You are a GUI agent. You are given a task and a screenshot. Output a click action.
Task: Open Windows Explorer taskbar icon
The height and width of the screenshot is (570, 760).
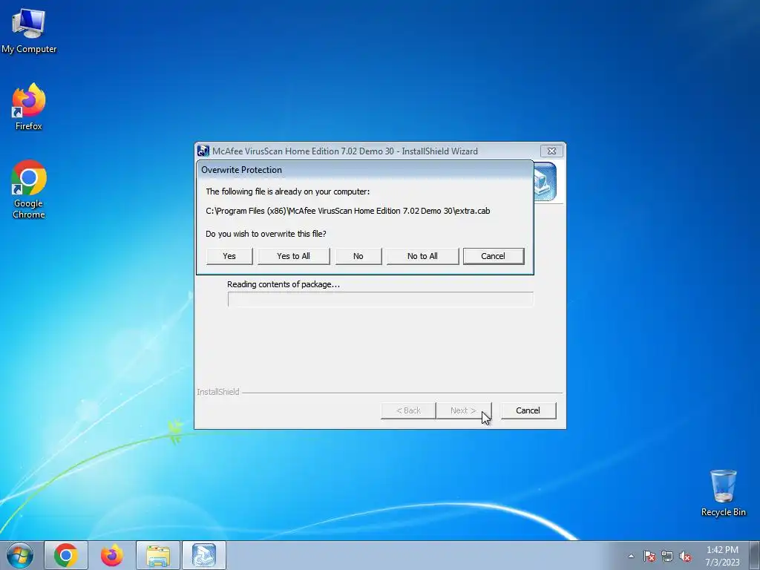158,555
